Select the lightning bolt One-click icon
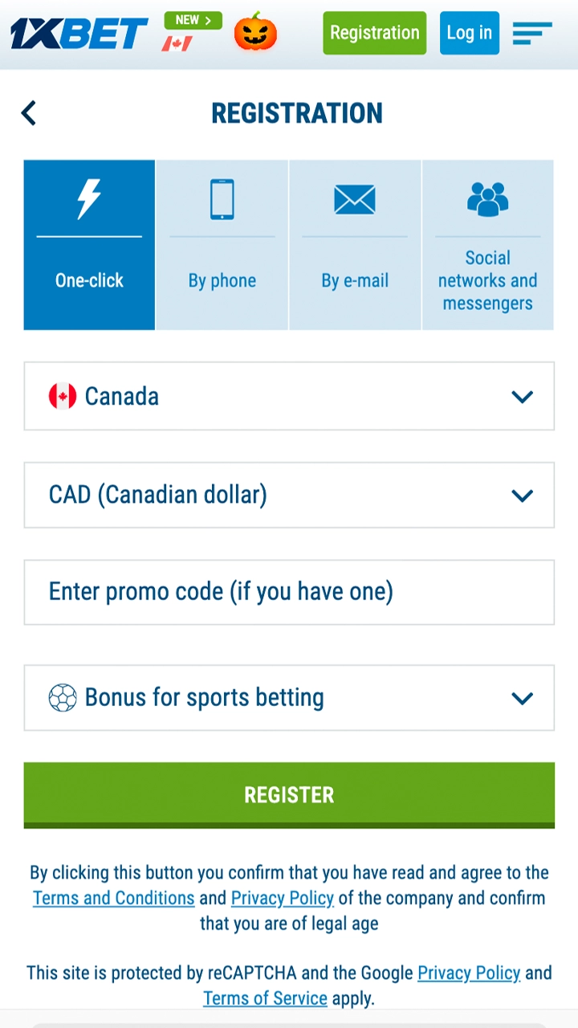The height and width of the screenshot is (1028, 578). (x=89, y=200)
